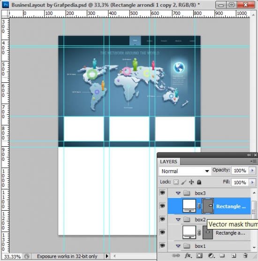Click the 'Fill:' label
Viewport: 258px width, 261px height.
pyautogui.click(x=226, y=182)
